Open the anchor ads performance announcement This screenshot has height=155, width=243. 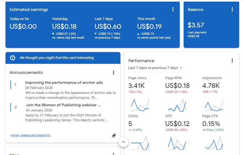point(64,83)
